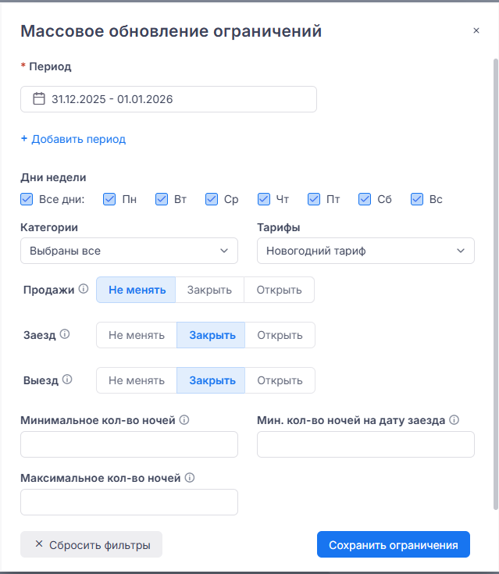Viewport: 499px width, 574px height.
Task: Click Сохранить ограничения button
Action: pyautogui.click(x=393, y=545)
